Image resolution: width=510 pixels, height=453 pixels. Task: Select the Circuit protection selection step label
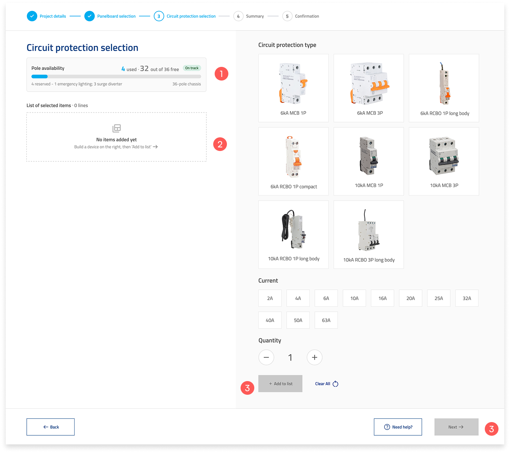[191, 16]
